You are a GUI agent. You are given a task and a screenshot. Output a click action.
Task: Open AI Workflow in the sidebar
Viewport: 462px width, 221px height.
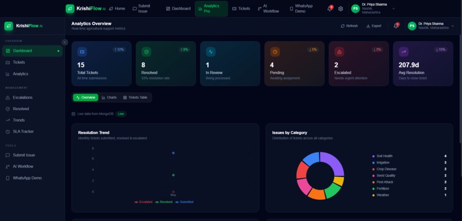coord(33,166)
